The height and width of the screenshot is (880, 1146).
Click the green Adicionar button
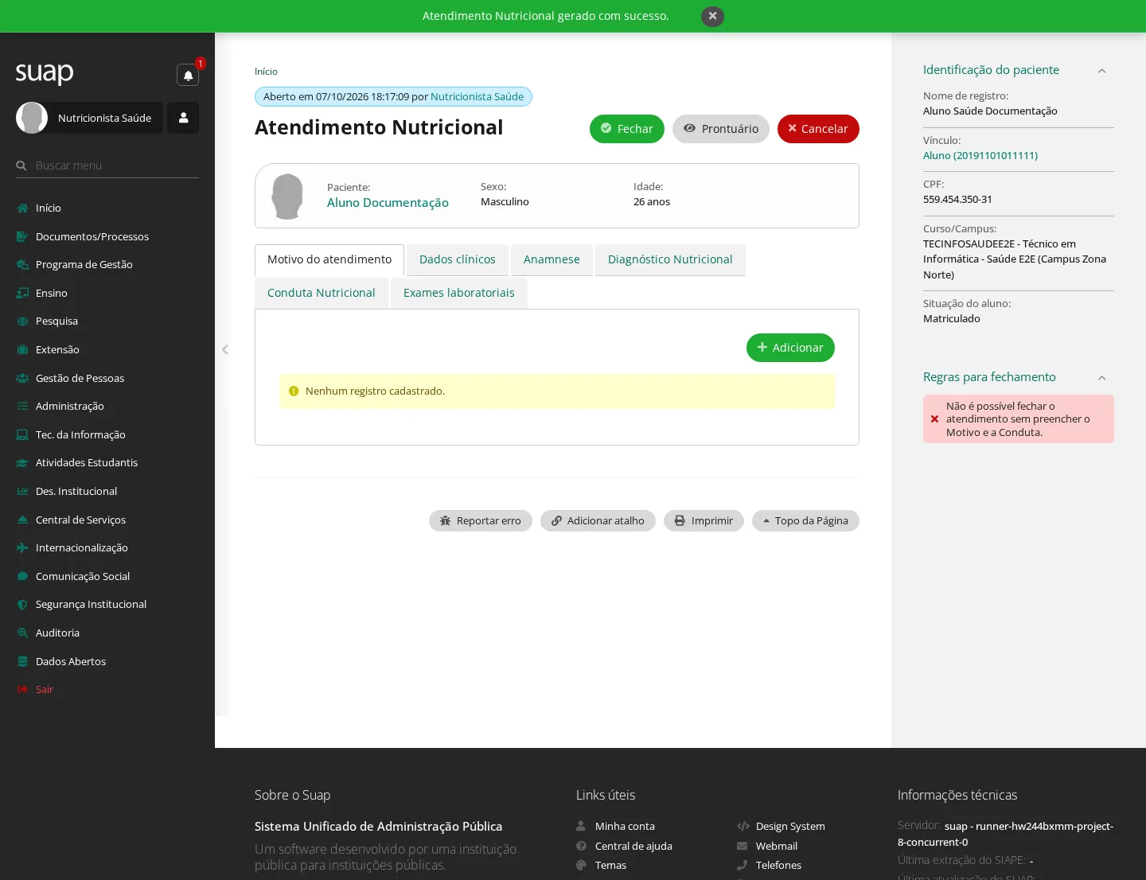point(790,348)
